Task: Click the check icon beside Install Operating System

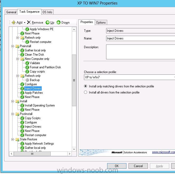Action: tap(22, 105)
